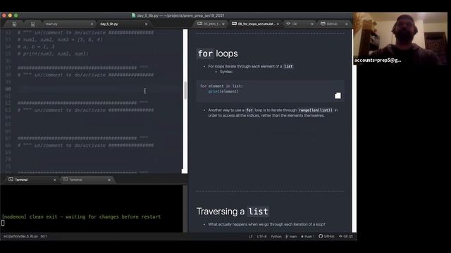Click the 'a, b = 1, 3' comment line

36,47
